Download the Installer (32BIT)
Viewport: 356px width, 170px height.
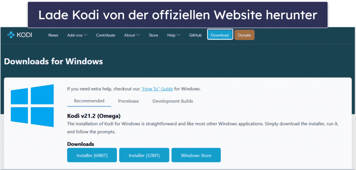144,155
